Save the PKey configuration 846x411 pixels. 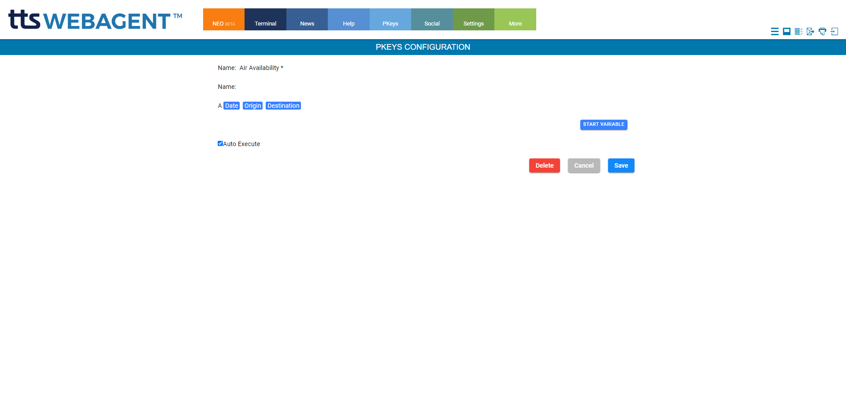621,165
